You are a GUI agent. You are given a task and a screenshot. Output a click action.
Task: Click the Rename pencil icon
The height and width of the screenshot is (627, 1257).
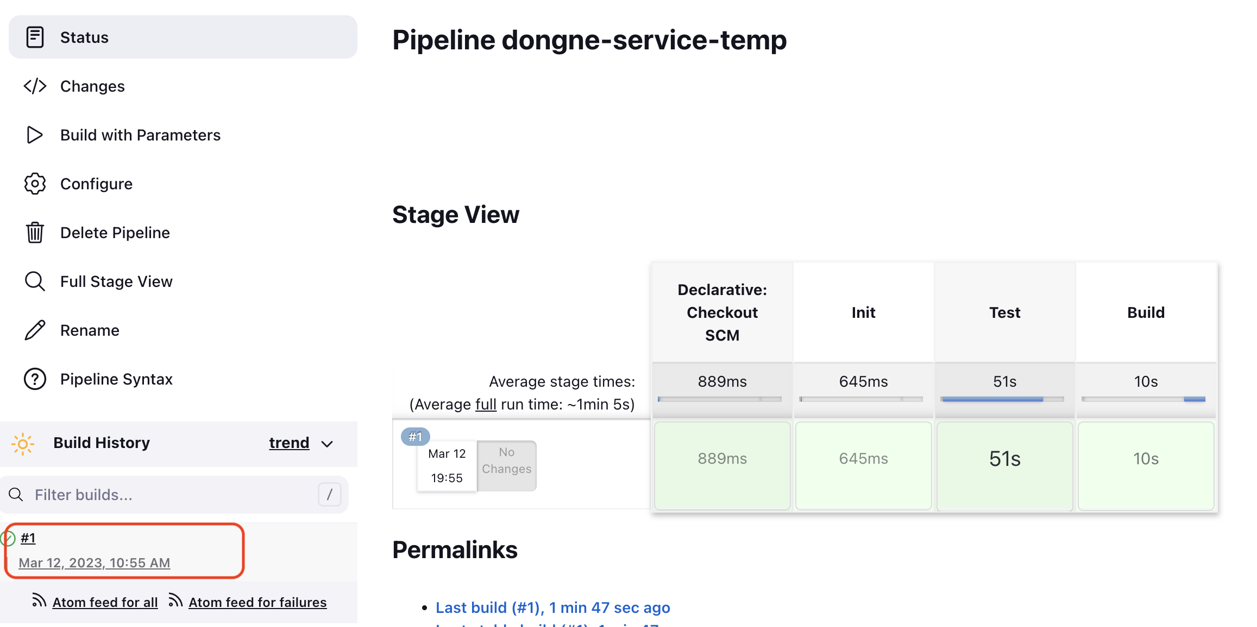click(x=35, y=330)
